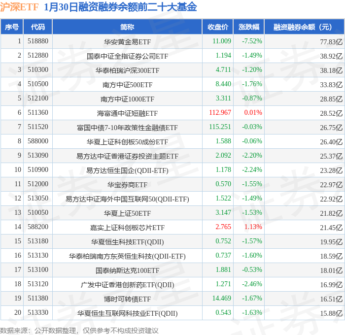Click the 简称 column header

click(127, 27)
